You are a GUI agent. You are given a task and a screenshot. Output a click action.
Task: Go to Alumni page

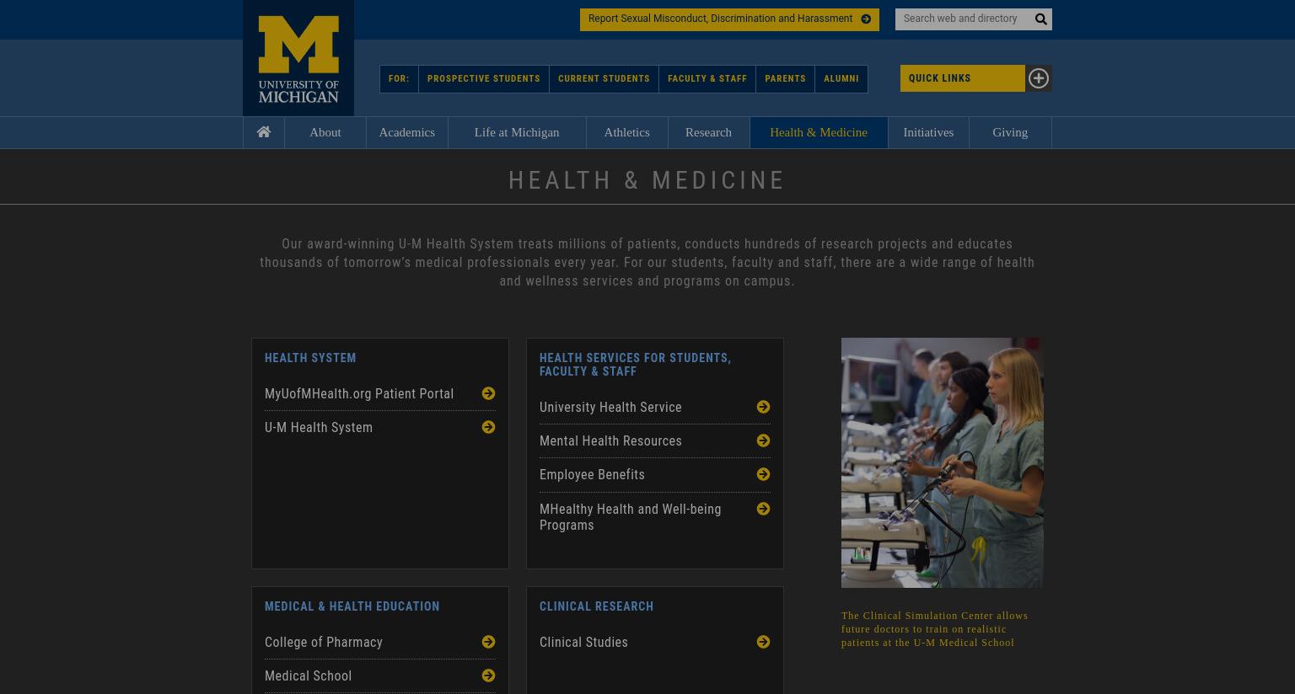[x=841, y=79]
